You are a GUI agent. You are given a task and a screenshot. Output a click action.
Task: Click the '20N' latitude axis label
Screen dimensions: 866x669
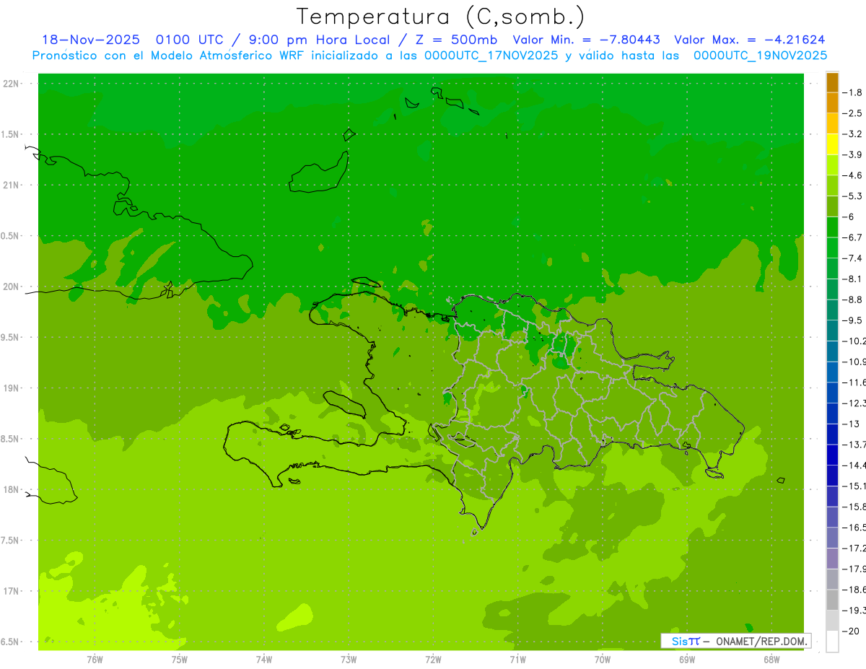[x=12, y=287]
